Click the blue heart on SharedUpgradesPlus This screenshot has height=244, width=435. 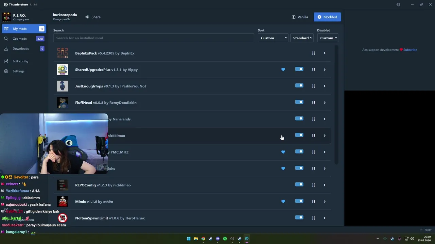(x=283, y=69)
